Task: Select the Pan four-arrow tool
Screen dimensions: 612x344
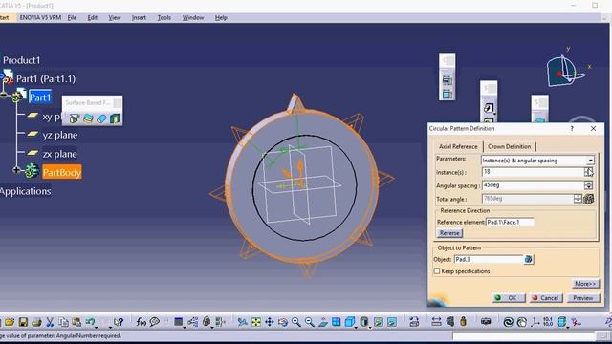Action: pyautogui.click(x=270, y=322)
